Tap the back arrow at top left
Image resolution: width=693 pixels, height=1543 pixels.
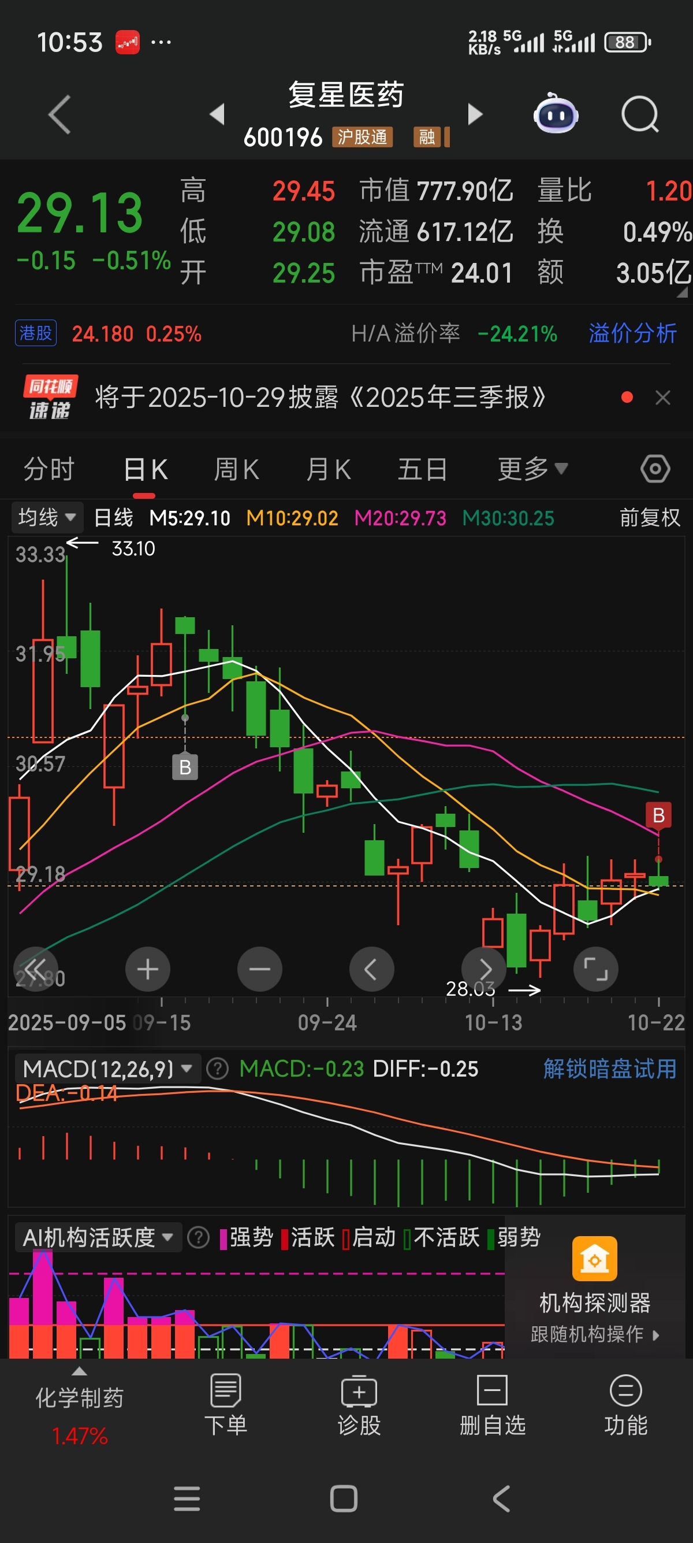pos(60,114)
